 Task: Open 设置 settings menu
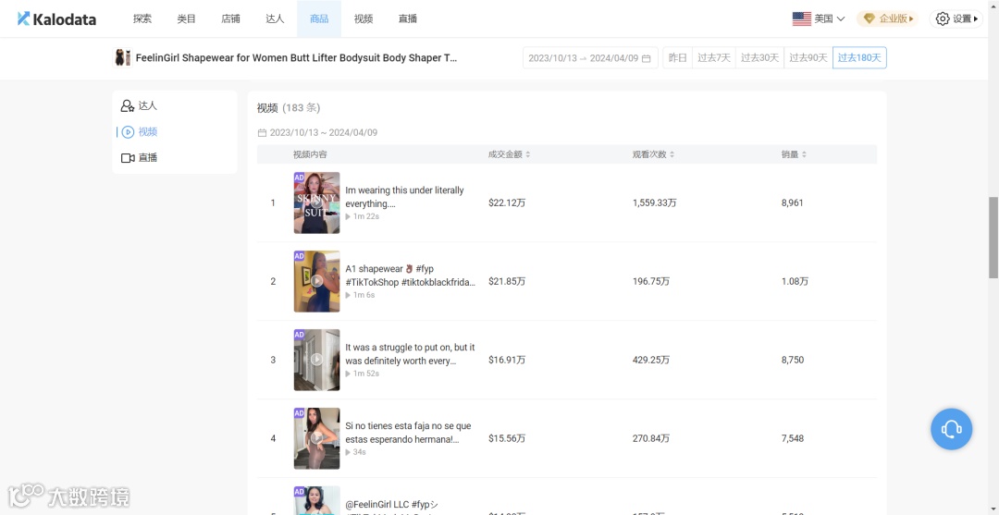coord(956,19)
